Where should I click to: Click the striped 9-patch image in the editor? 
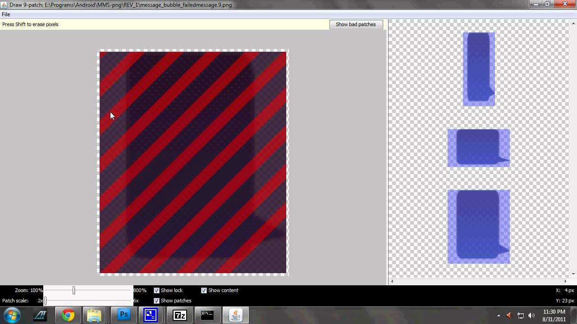pyautogui.click(x=193, y=162)
